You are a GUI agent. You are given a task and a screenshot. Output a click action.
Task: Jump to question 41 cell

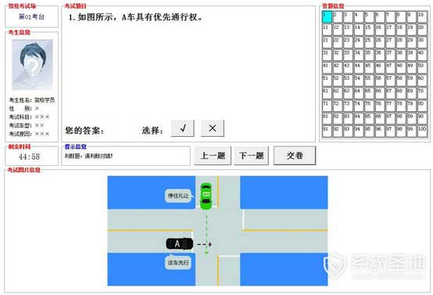pyautogui.click(x=327, y=68)
